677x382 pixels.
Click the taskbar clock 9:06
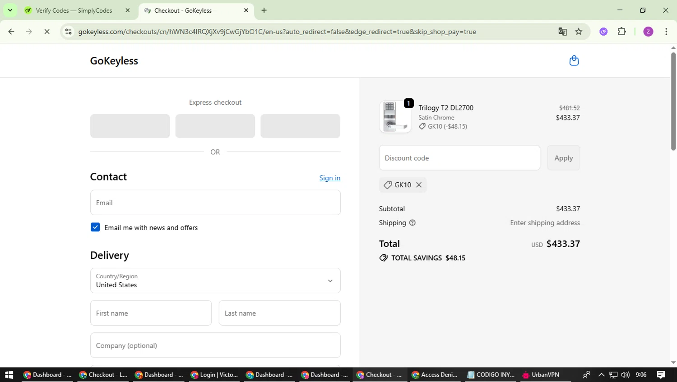(641, 375)
